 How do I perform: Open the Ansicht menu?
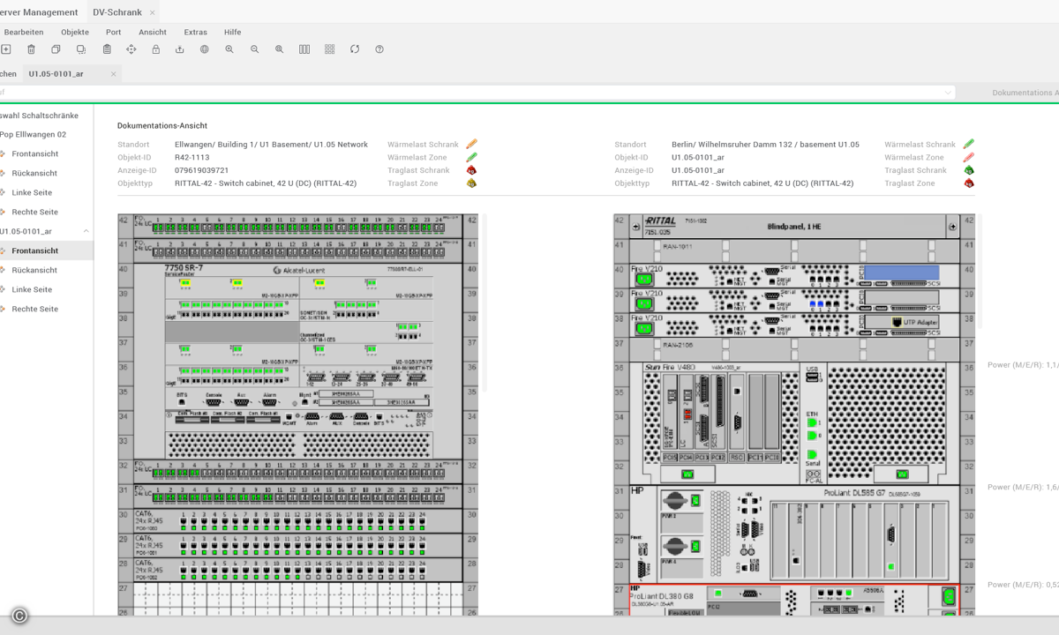(x=153, y=32)
